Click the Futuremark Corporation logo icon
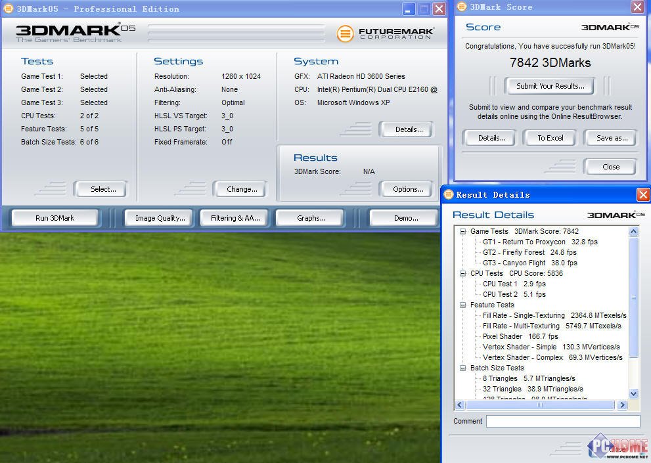 click(x=345, y=33)
